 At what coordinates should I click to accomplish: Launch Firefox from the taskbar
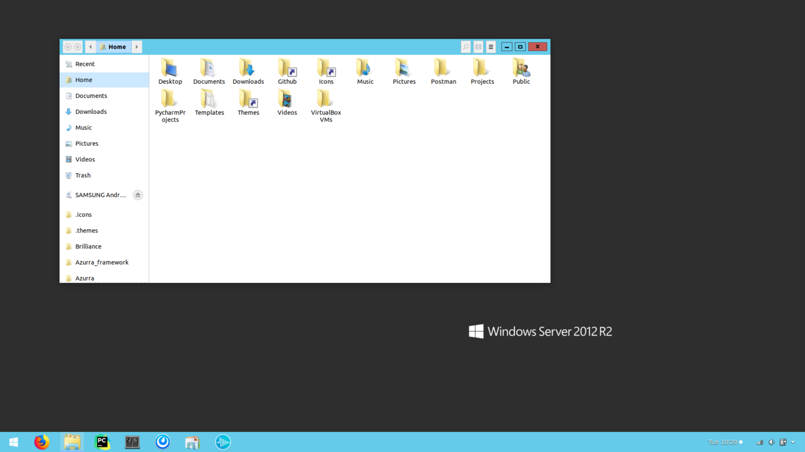41,442
